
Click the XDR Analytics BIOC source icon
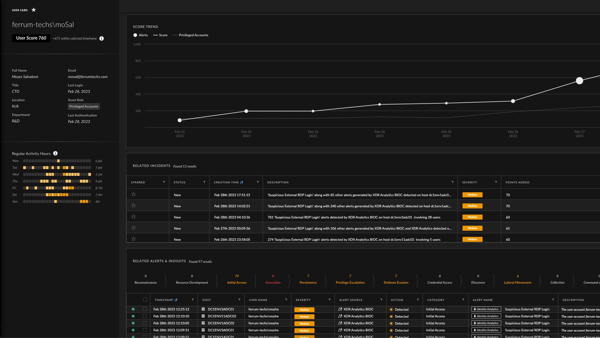tap(340, 309)
